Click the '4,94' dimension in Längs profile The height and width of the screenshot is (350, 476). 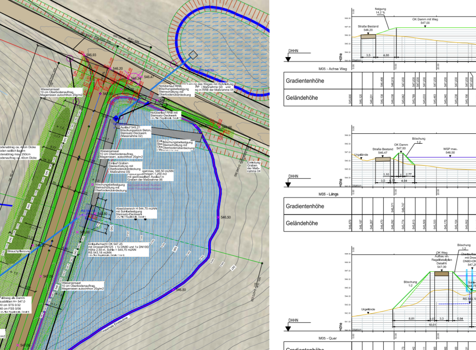click(404, 181)
